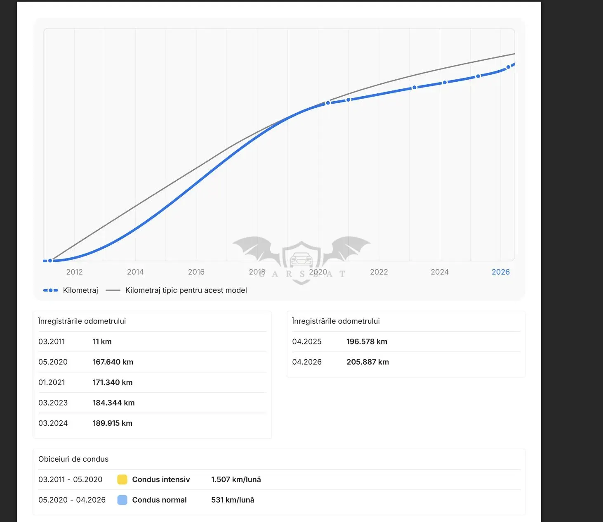The width and height of the screenshot is (603, 522).
Task: Select the 04.2025 date in odometer records
Action: click(x=307, y=342)
